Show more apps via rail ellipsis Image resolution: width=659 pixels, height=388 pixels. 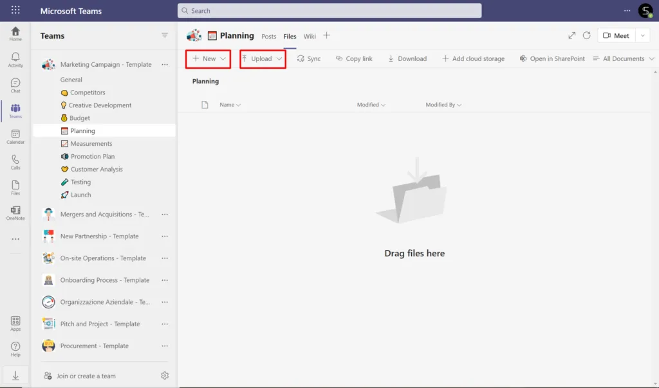(x=15, y=239)
